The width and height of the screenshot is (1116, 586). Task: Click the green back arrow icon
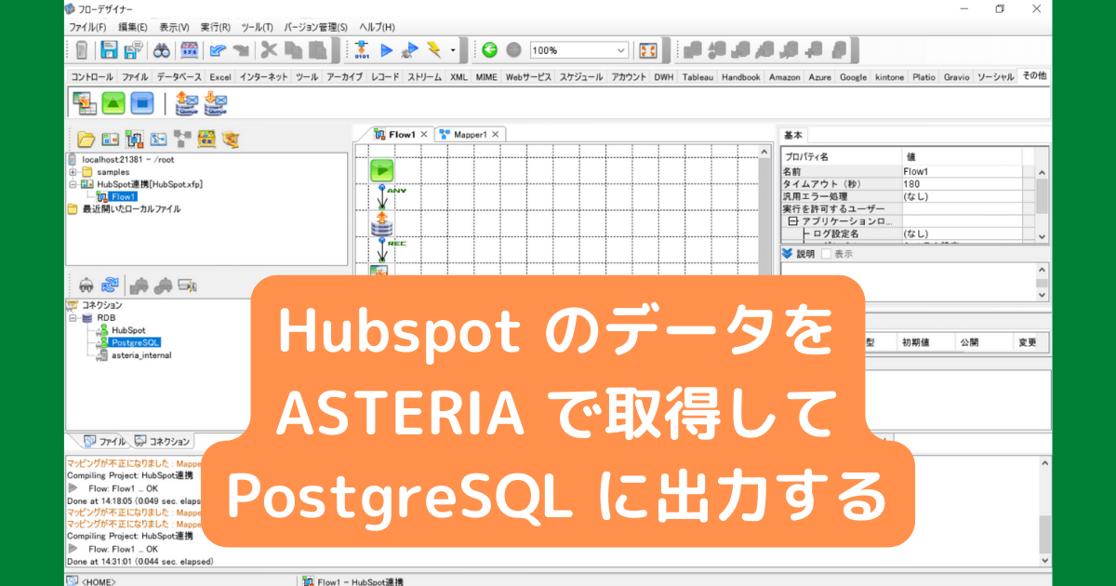click(489, 50)
